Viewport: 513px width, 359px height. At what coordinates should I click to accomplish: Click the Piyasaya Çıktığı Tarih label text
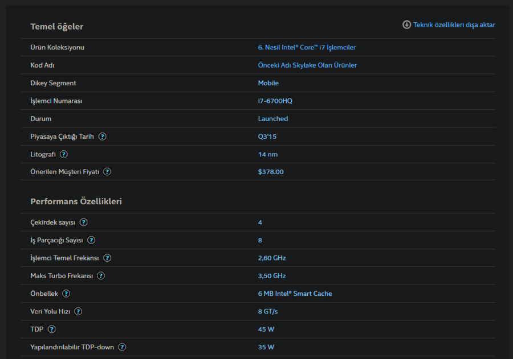click(62, 137)
